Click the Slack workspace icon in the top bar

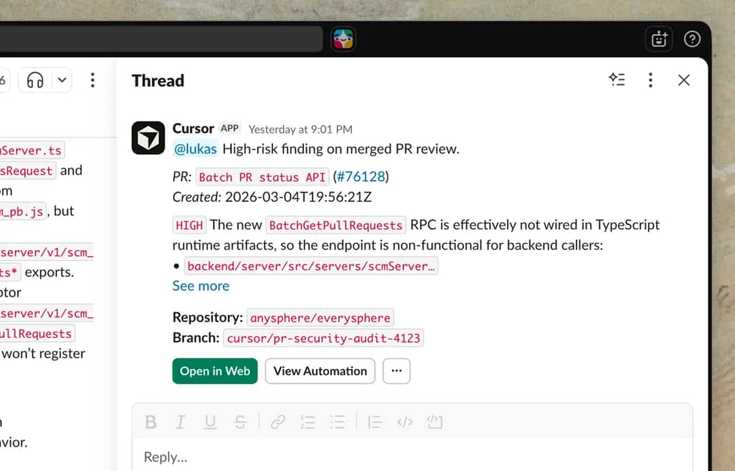[x=343, y=39]
